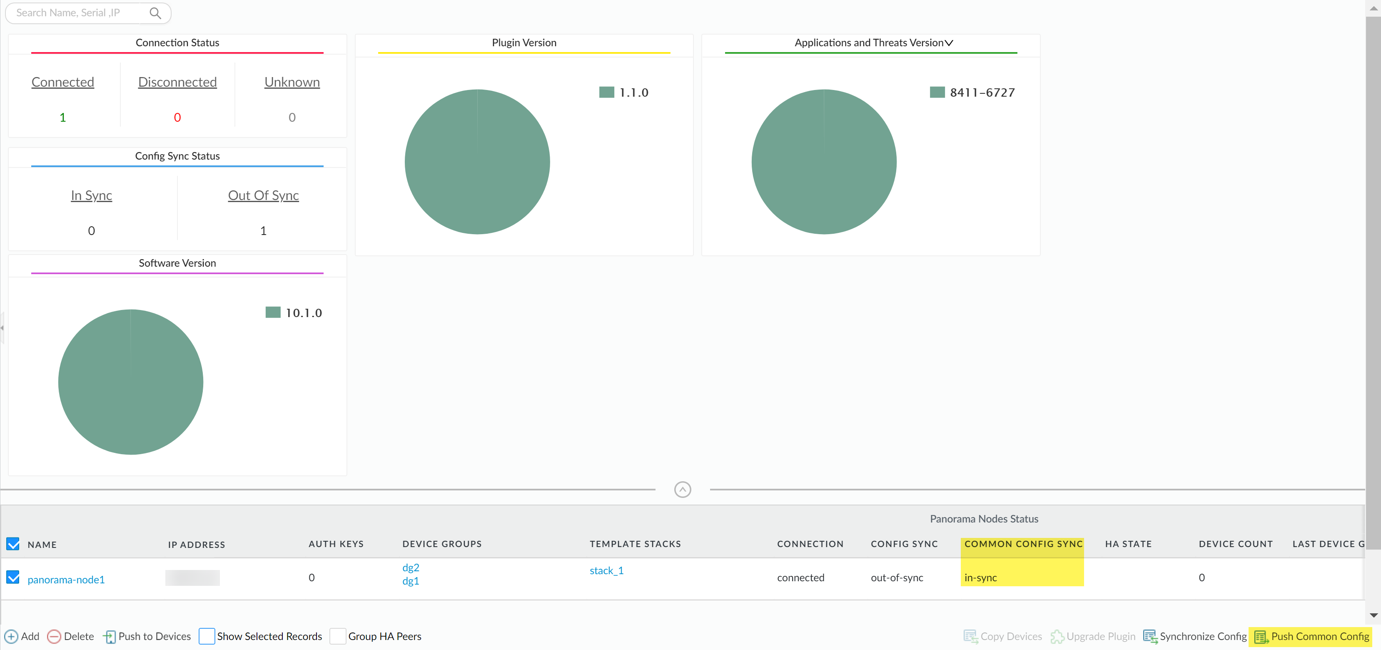Image resolution: width=1381 pixels, height=650 pixels.
Task: Click the Synchronize Config icon
Action: (x=1149, y=637)
